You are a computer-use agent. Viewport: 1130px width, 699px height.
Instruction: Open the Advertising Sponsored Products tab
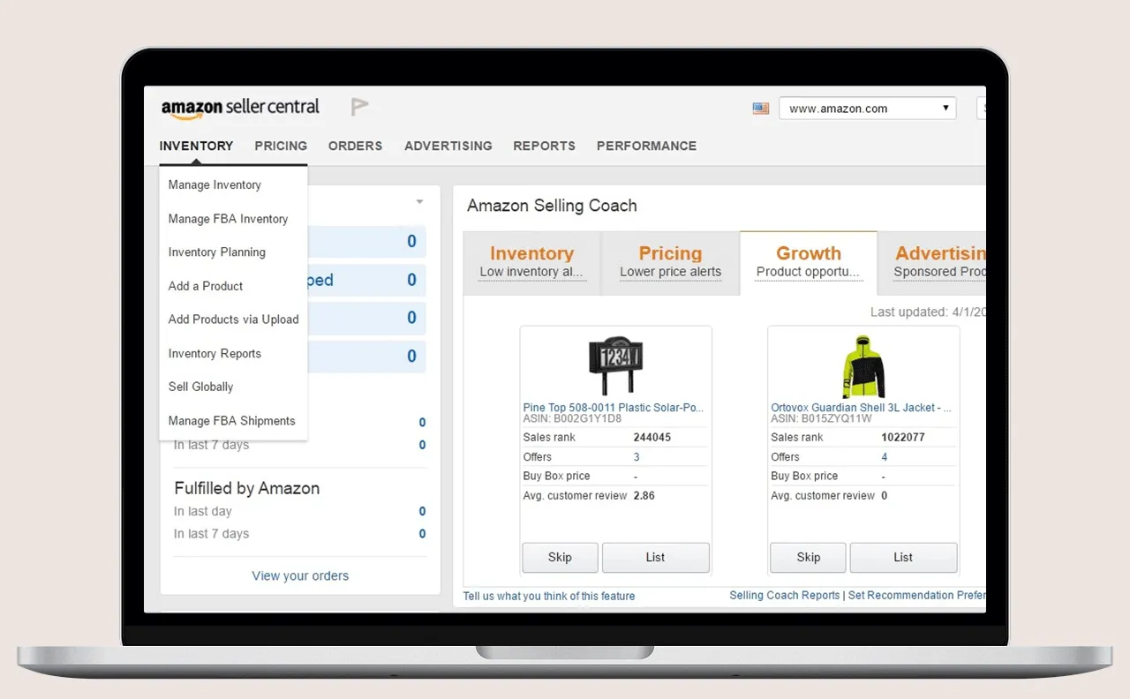[x=939, y=262]
